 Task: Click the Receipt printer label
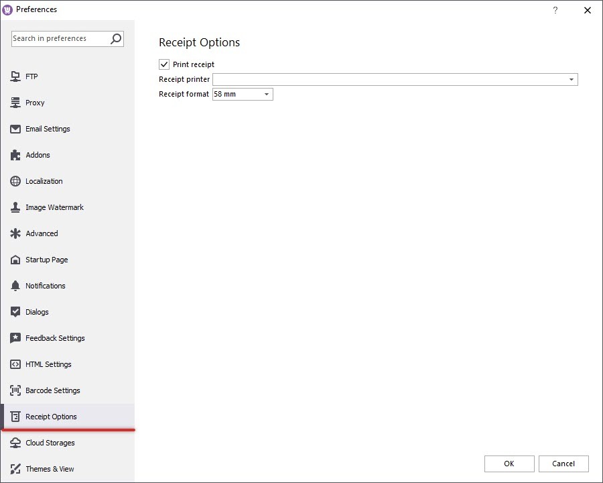click(184, 79)
